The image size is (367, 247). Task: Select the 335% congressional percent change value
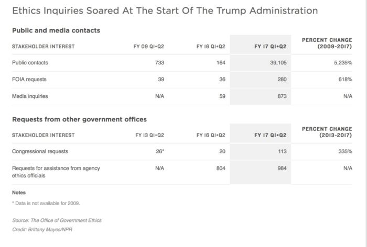coord(345,151)
